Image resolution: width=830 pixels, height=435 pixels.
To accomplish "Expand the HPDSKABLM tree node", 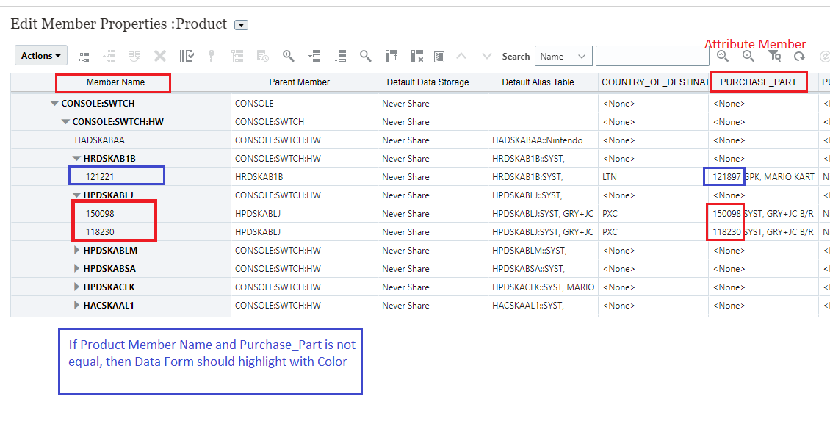I will [76, 250].
